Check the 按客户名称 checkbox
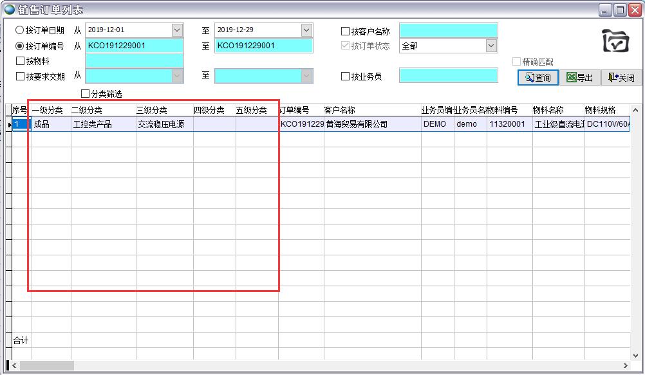The width and height of the screenshot is (645, 375). pos(346,31)
